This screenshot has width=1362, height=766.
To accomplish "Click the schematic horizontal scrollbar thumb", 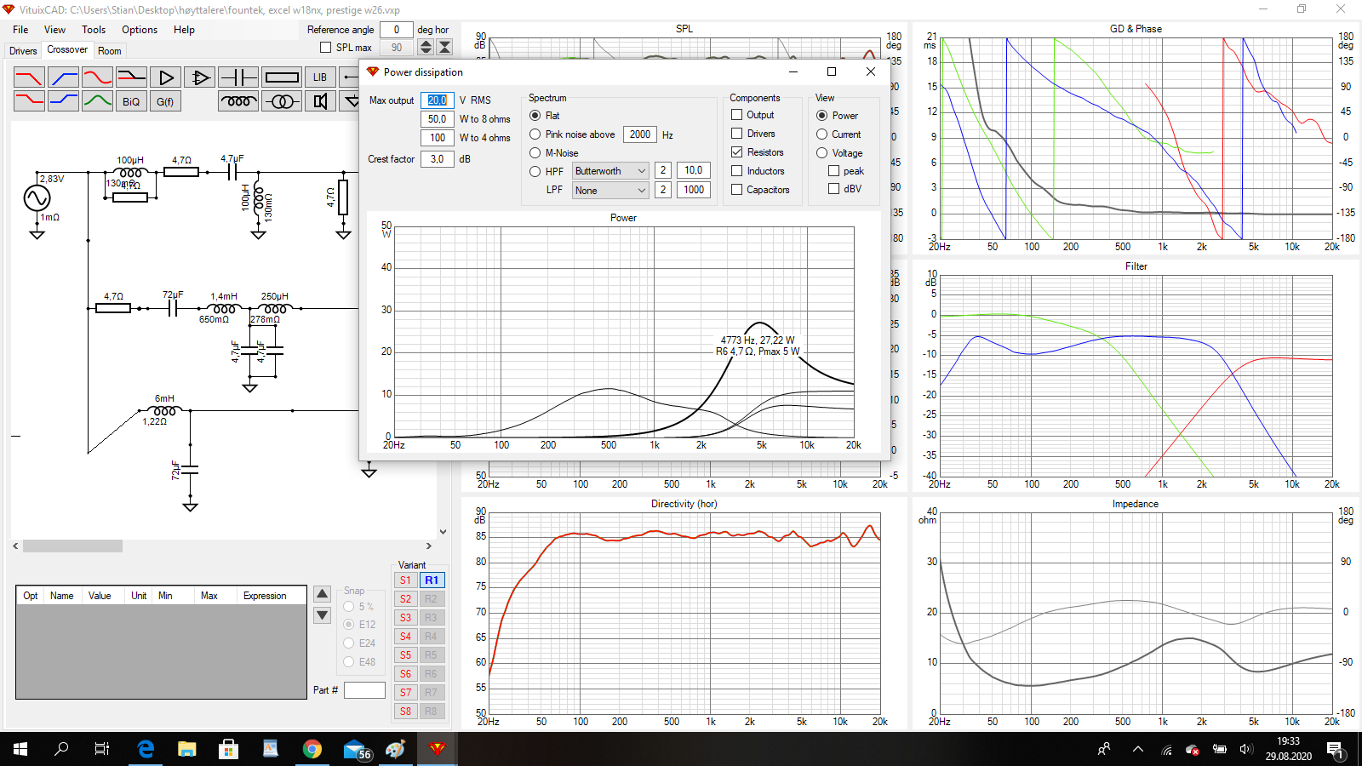I will [72, 546].
